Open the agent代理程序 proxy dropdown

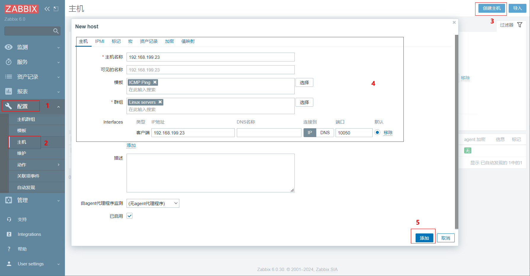(153, 203)
